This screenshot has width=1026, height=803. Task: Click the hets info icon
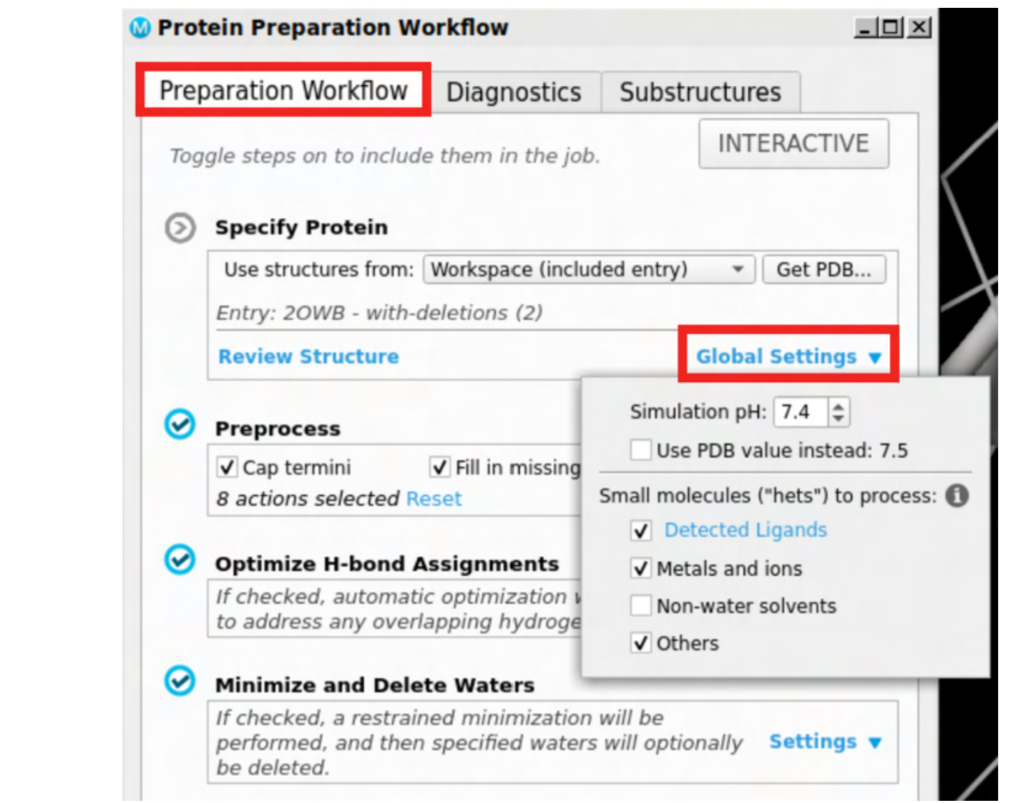coord(957,495)
